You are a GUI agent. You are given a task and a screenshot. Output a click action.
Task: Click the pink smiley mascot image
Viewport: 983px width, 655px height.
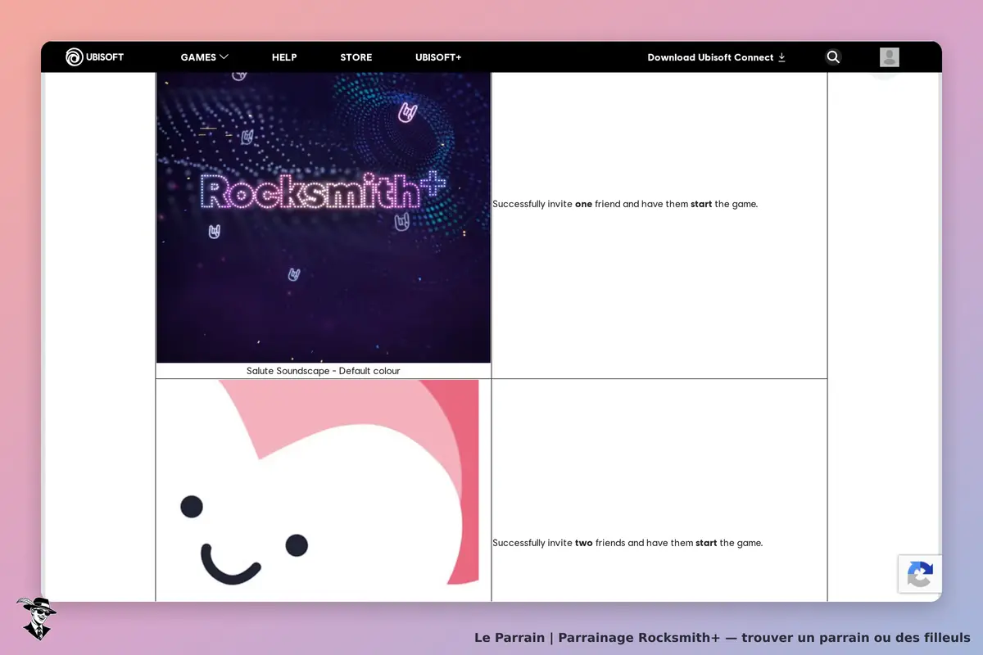[x=318, y=490]
